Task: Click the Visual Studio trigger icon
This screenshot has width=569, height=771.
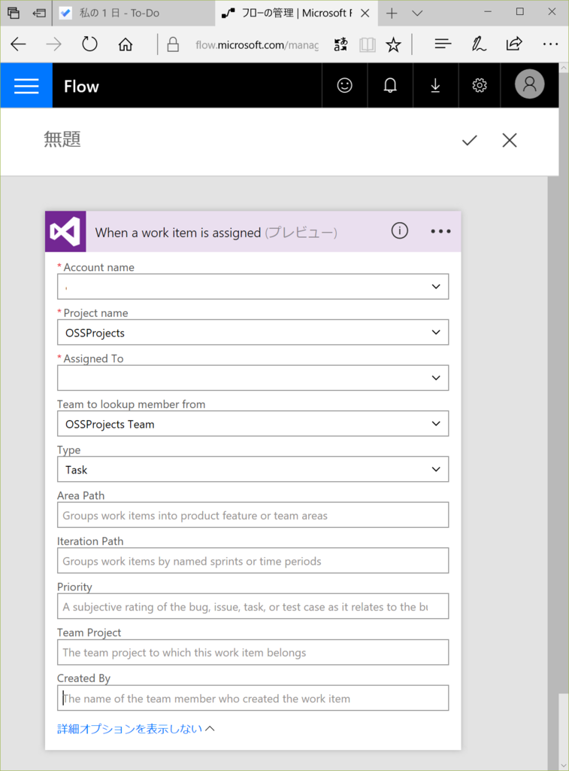Action: point(65,232)
